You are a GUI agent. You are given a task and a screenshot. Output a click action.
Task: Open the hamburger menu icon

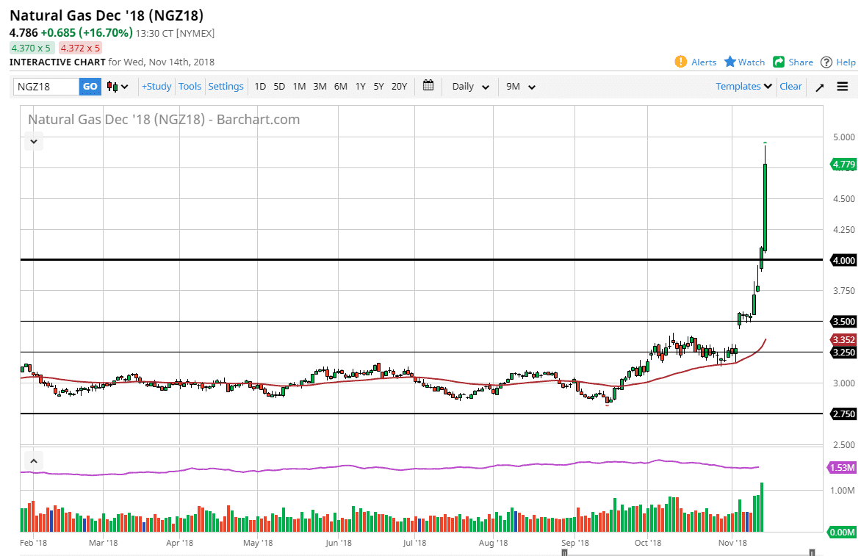[843, 87]
